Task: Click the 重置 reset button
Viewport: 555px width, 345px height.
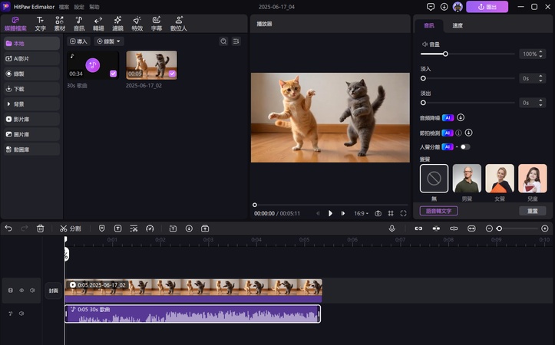Action: [x=532, y=211]
